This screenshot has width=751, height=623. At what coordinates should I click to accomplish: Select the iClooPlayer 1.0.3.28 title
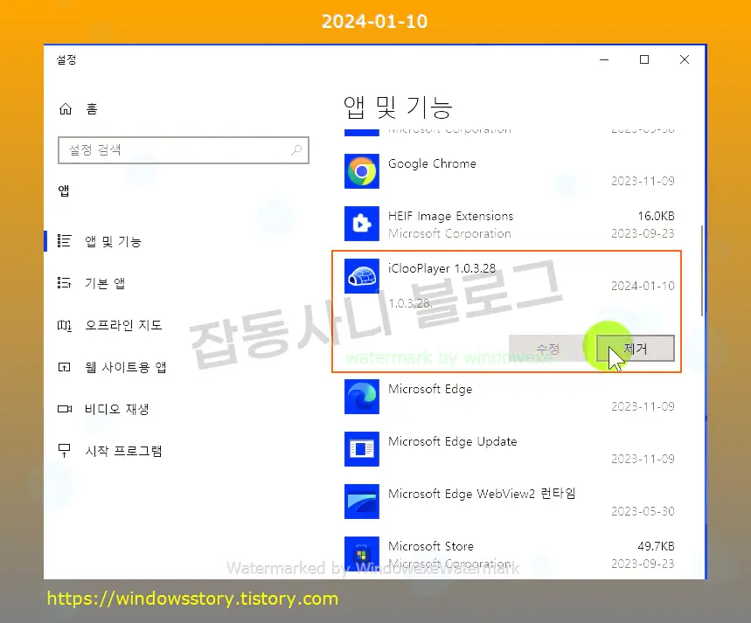click(442, 268)
